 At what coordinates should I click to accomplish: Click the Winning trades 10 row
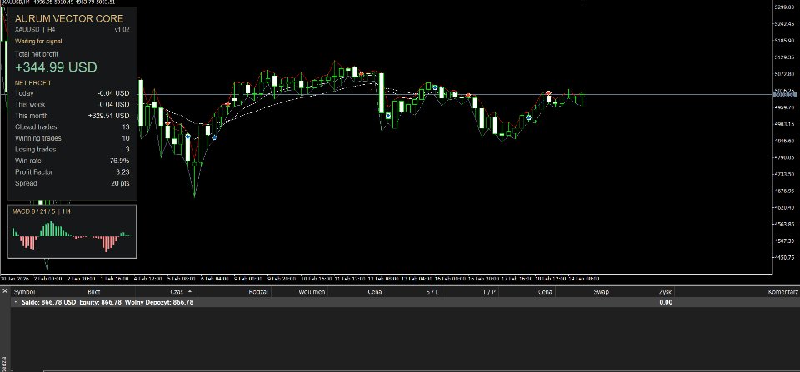(x=72, y=138)
